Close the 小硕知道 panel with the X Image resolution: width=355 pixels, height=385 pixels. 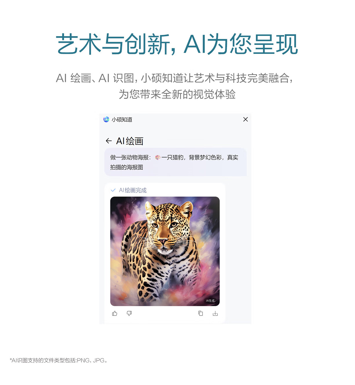[x=246, y=119]
